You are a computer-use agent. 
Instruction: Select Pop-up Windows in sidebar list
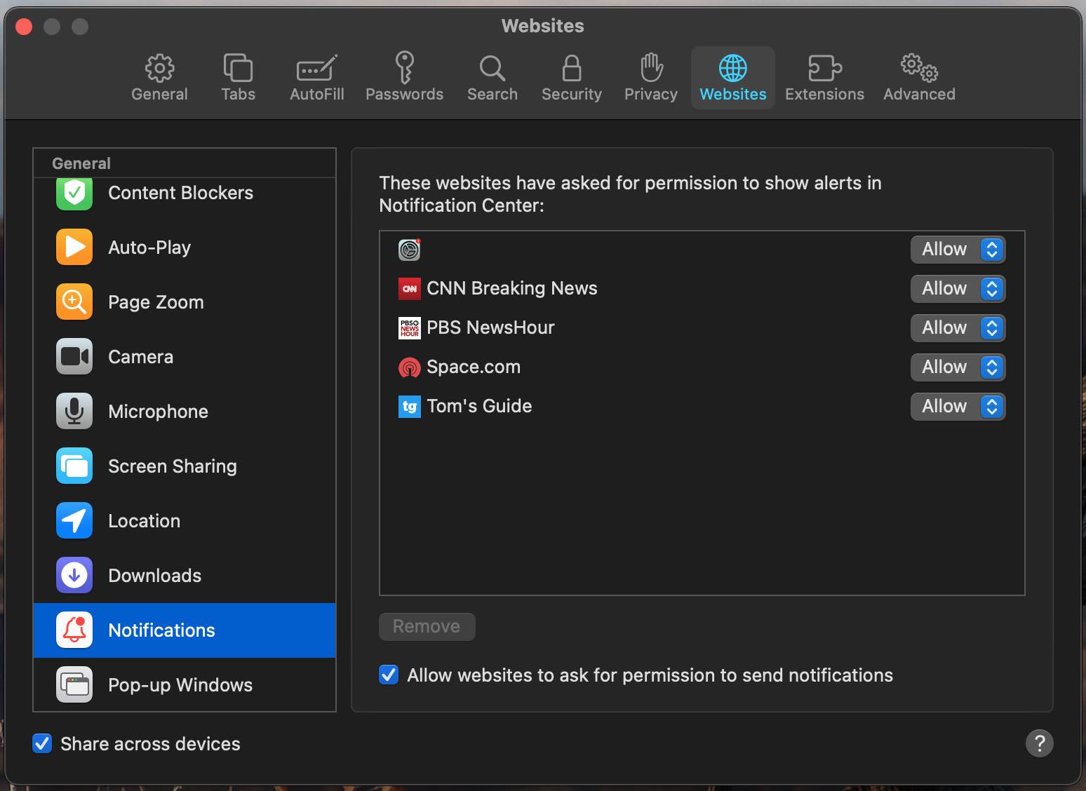coord(180,685)
